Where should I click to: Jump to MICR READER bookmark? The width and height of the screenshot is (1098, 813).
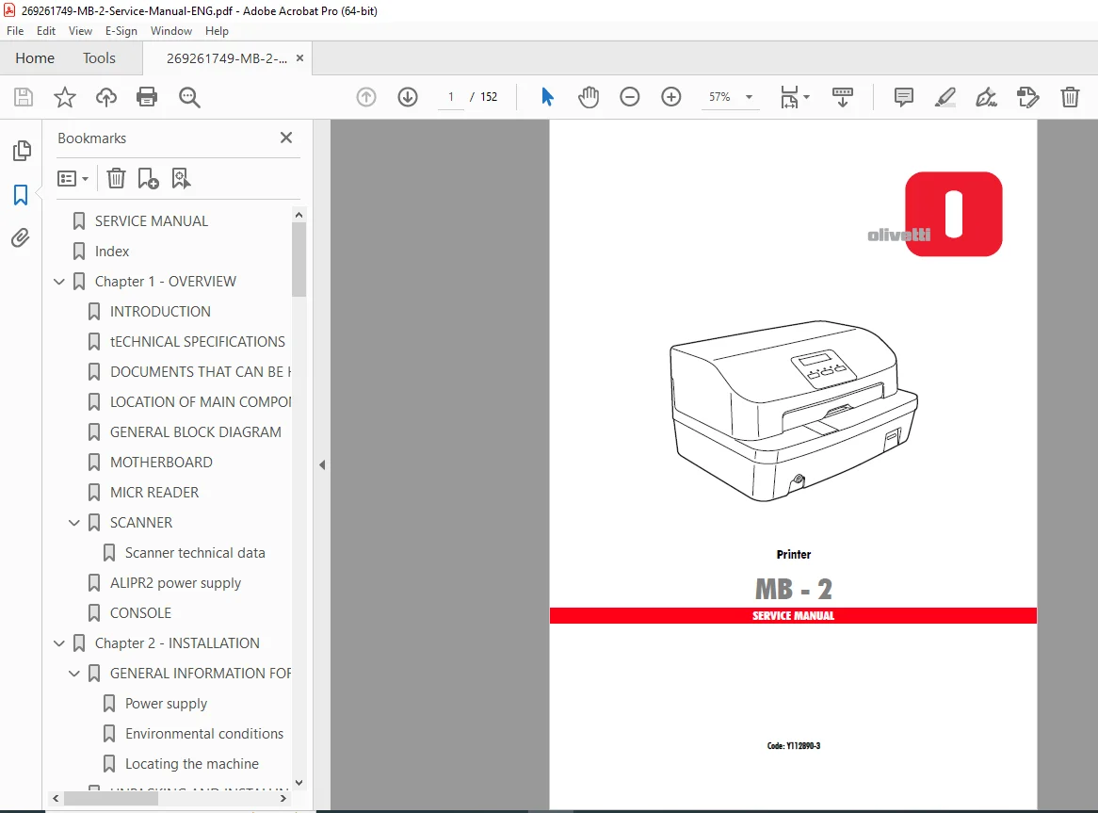point(154,493)
